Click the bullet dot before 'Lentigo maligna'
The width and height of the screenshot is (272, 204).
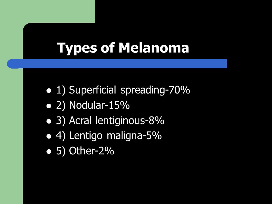(x=49, y=136)
